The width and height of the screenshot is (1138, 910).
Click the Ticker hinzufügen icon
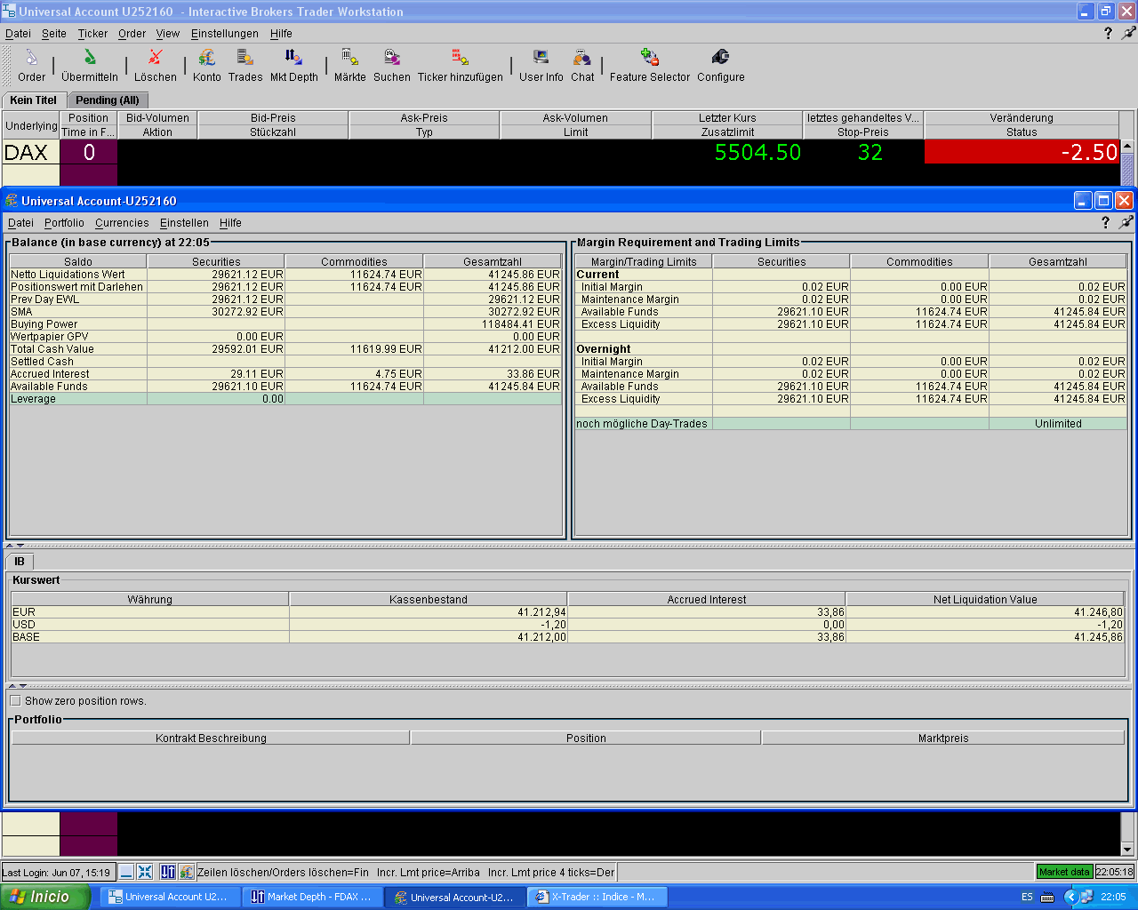pyautogui.click(x=460, y=59)
